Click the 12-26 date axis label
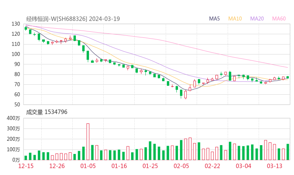 click(57, 166)
